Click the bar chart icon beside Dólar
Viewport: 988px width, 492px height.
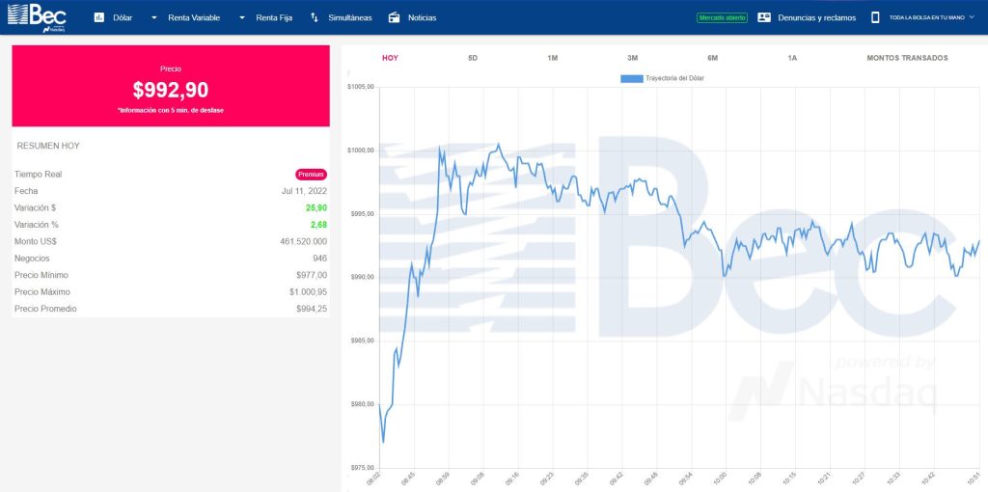coord(99,17)
